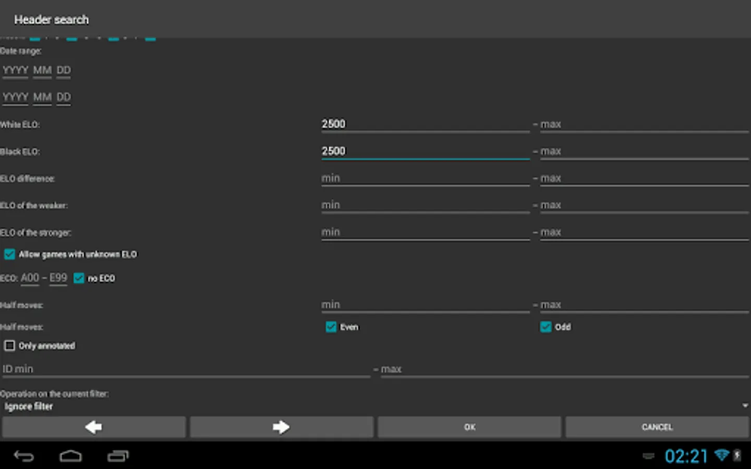Click the first date row DD field
The width and height of the screenshot is (751, 469).
(64, 70)
